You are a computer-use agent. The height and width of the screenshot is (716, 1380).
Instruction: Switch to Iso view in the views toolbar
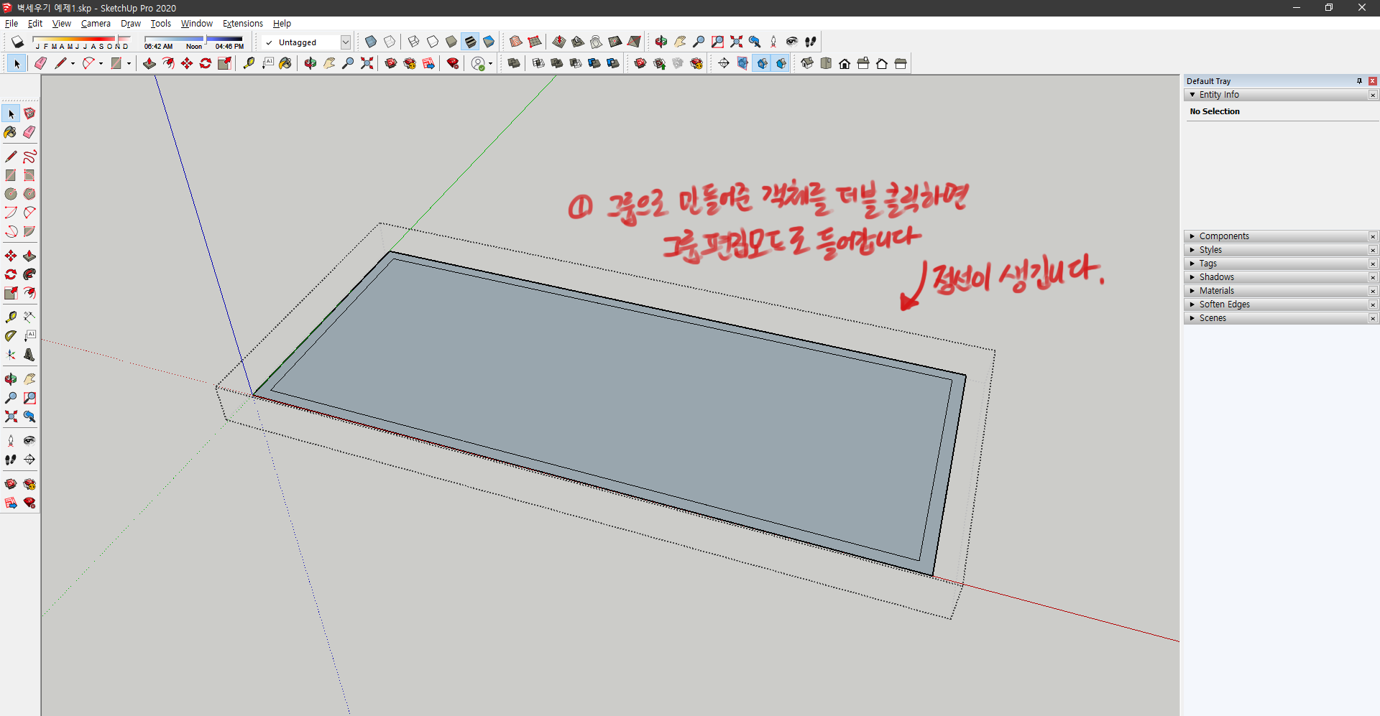[808, 63]
